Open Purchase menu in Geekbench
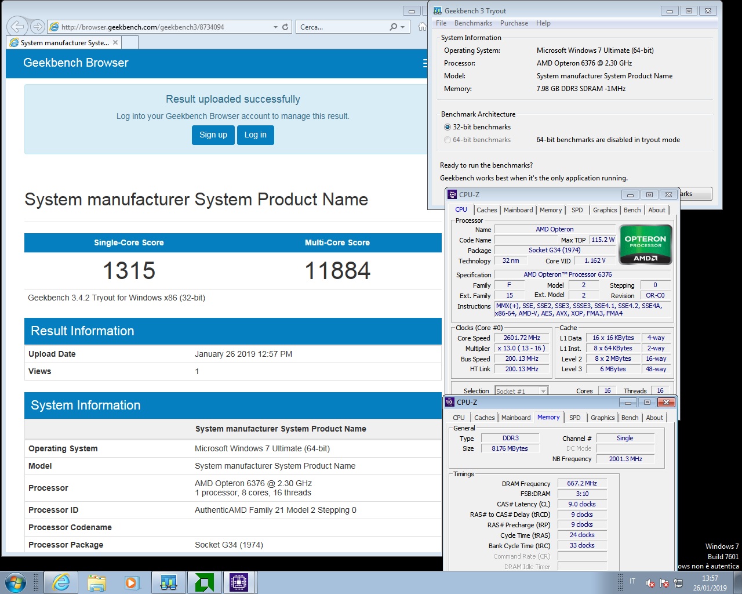Screen dimensions: 742x594 [514, 23]
